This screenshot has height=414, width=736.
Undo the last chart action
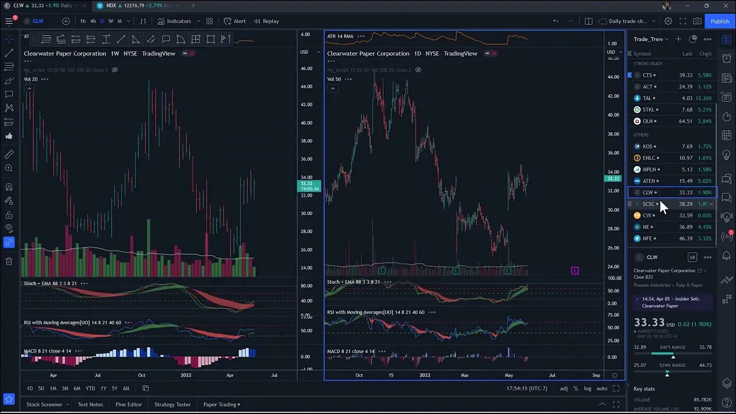click(x=555, y=21)
